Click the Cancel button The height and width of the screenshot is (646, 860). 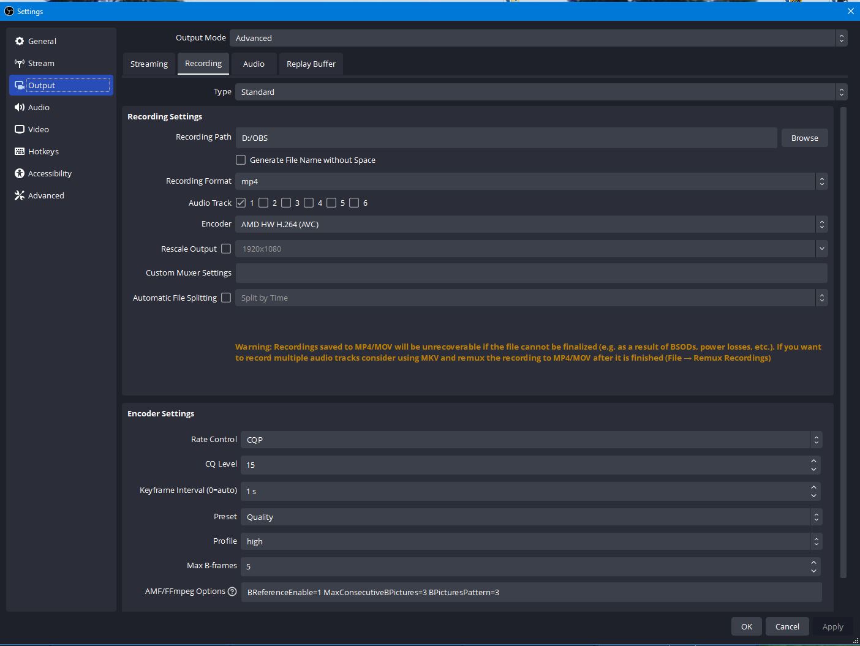(787, 626)
